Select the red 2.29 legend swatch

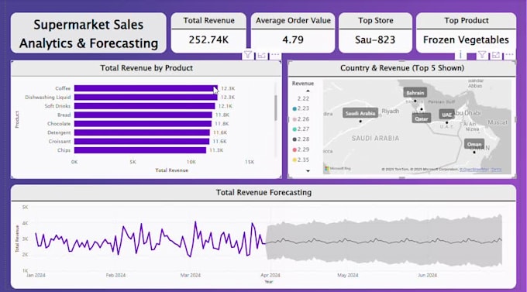click(x=294, y=149)
